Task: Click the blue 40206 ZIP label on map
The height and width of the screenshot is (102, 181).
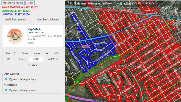Action: pyautogui.click(x=86, y=46)
